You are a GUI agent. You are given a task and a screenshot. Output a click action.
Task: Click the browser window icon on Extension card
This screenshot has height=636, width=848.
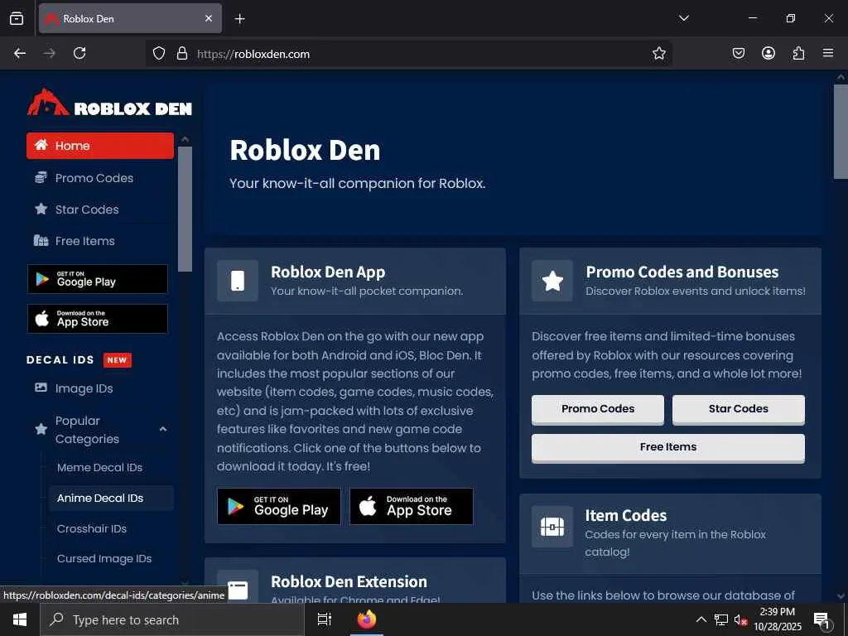coord(238,590)
